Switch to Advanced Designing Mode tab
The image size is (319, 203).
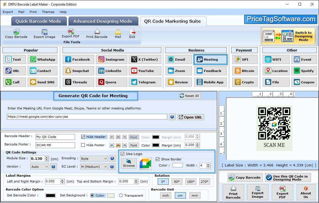(103, 21)
